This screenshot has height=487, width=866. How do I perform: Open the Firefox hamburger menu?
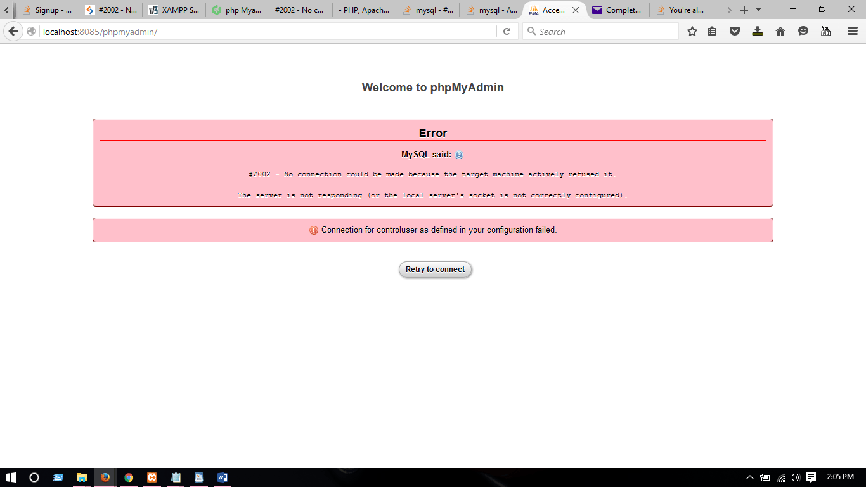pyautogui.click(x=853, y=31)
